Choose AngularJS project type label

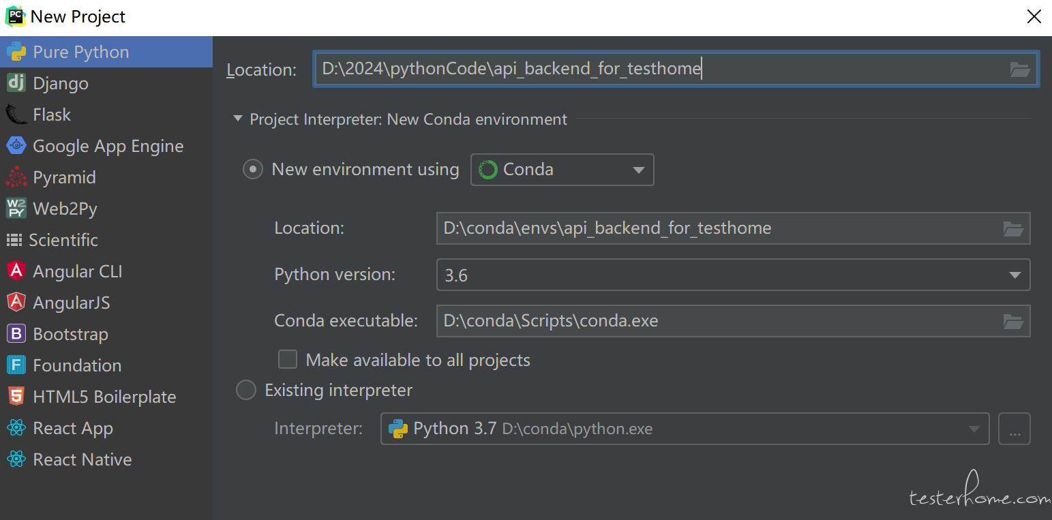(72, 303)
